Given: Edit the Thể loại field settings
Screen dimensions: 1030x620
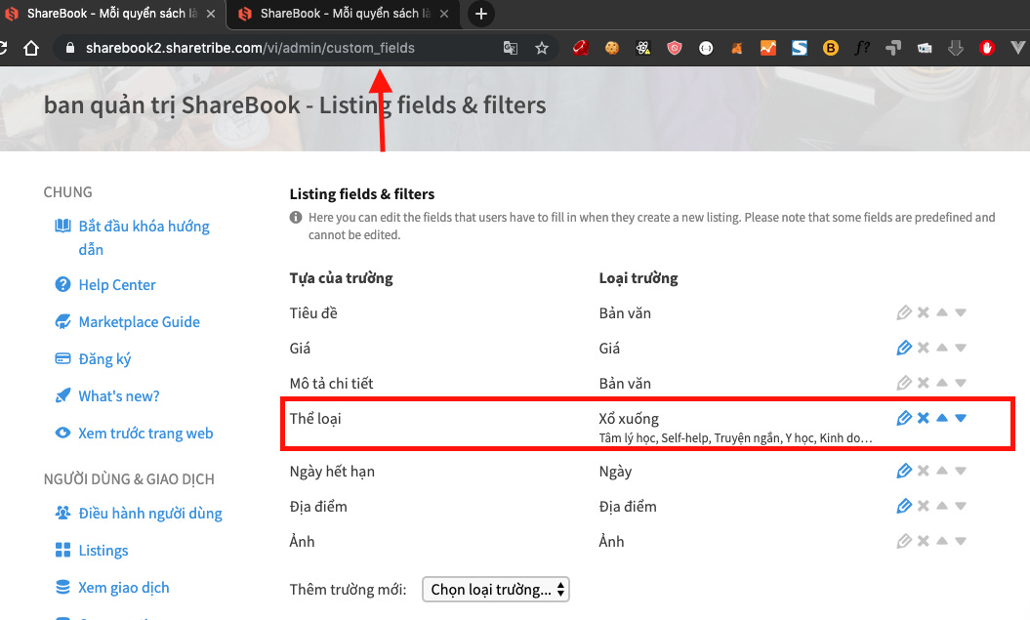Looking at the screenshot, I should 903,418.
